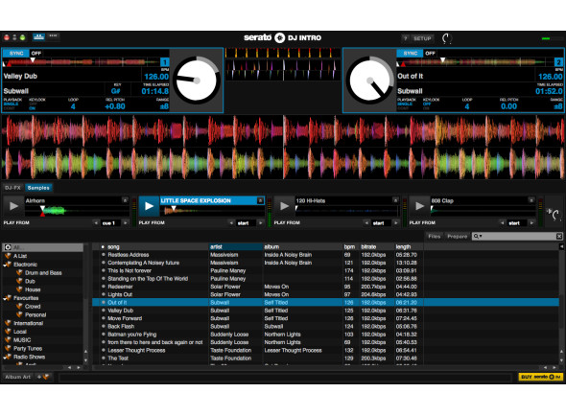Click deck 1 track overview waveform
Viewport: 566px width, 416px height.
82,62
